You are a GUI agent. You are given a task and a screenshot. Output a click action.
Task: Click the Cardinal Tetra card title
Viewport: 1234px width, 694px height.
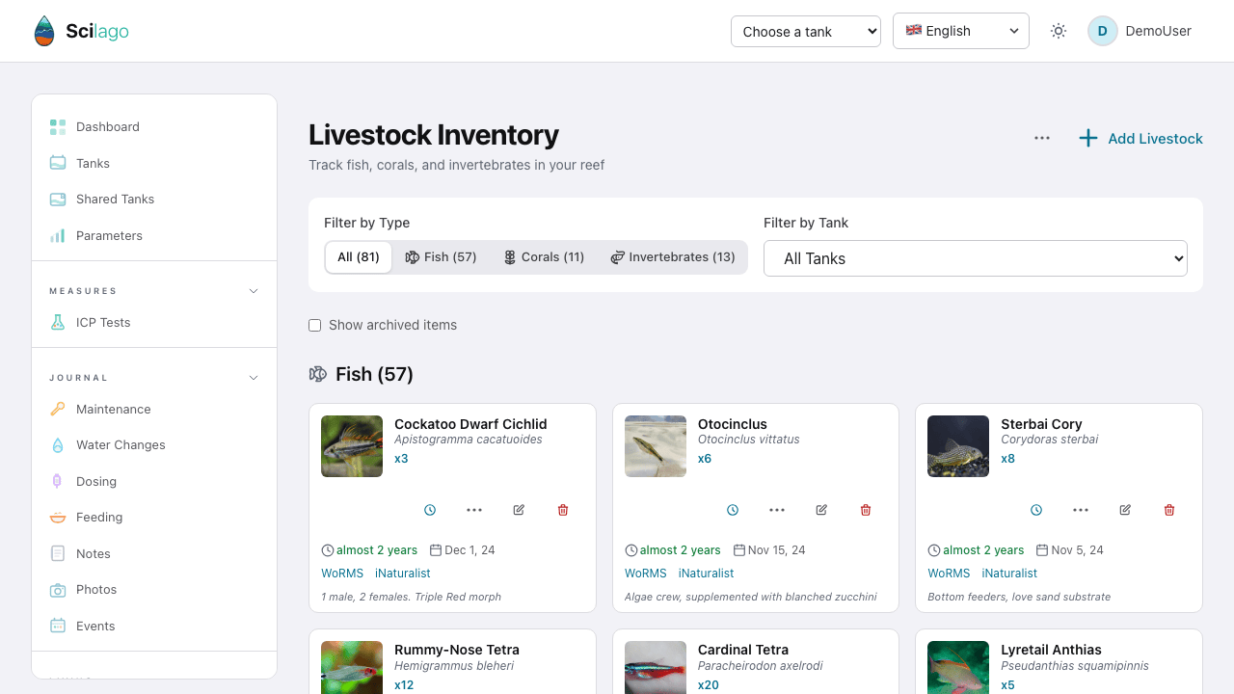point(743,650)
